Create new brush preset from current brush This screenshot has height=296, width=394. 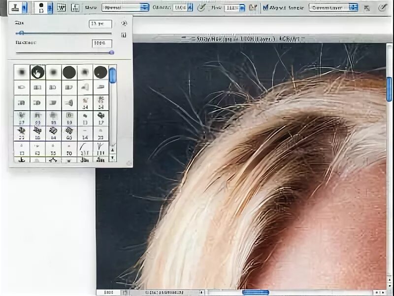point(124,35)
